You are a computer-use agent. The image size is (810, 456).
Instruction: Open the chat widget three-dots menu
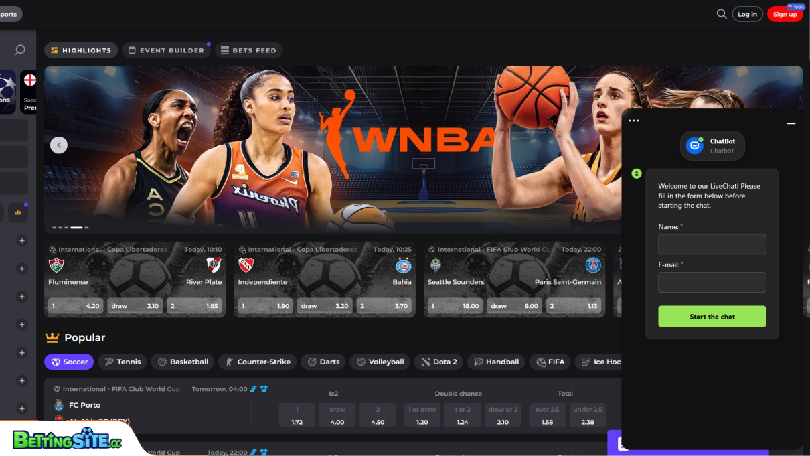coord(633,121)
